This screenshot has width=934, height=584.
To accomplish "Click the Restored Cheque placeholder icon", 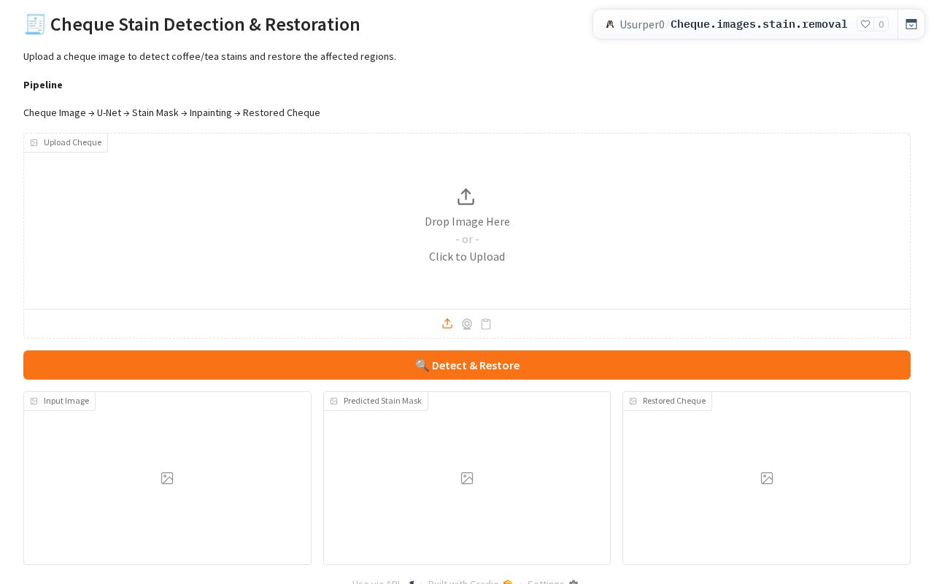I will click(x=767, y=478).
